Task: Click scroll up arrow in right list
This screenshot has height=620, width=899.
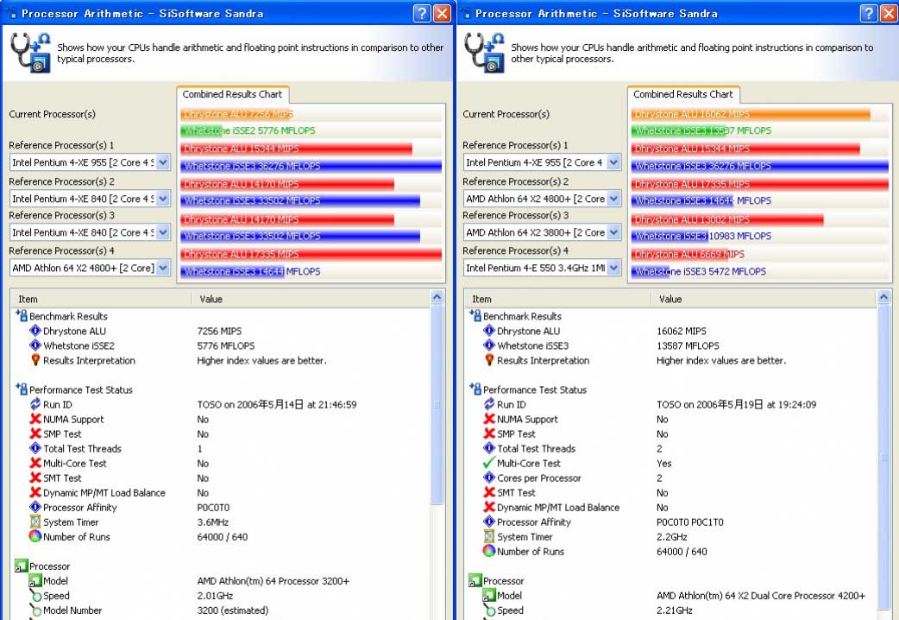Action: [883, 297]
